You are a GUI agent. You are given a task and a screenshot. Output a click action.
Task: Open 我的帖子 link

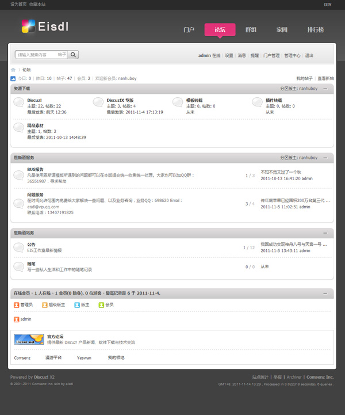tap(305, 78)
